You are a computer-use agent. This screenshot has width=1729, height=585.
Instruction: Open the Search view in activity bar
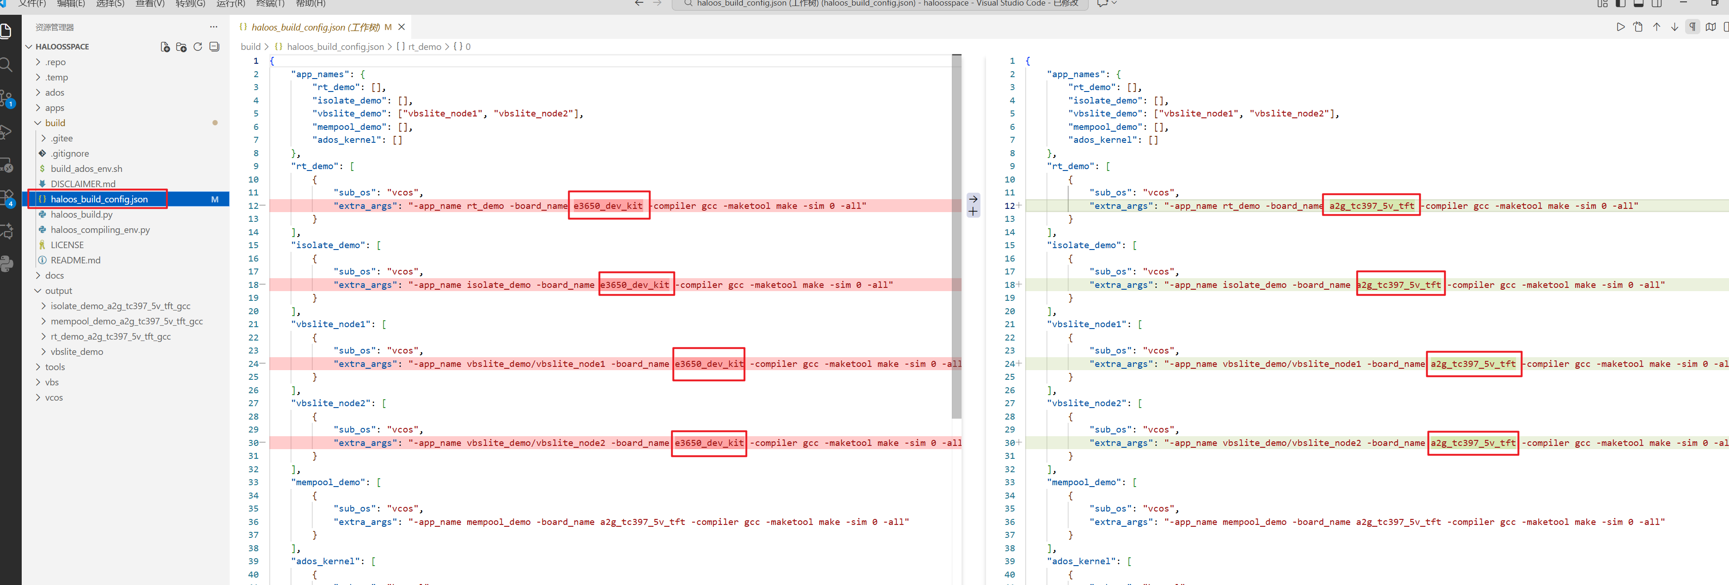6,65
